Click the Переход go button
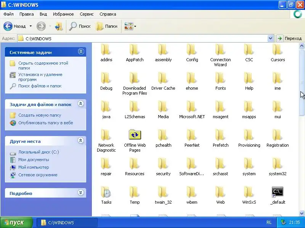Image resolution: width=305 pixels, height=228 pixels. [x=289, y=38]
